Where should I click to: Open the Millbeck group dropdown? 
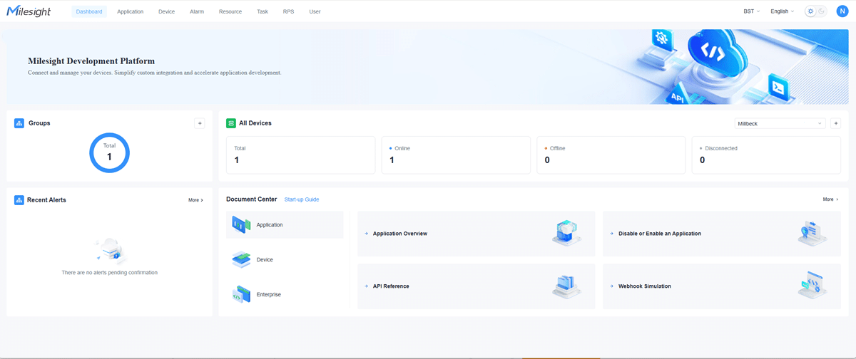coord(780,123)
